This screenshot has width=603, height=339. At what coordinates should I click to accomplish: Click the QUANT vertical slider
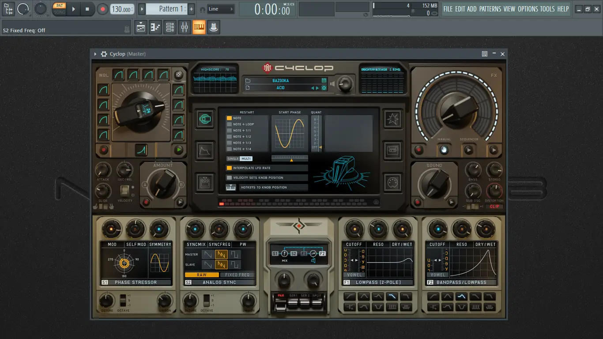[316, 133]
